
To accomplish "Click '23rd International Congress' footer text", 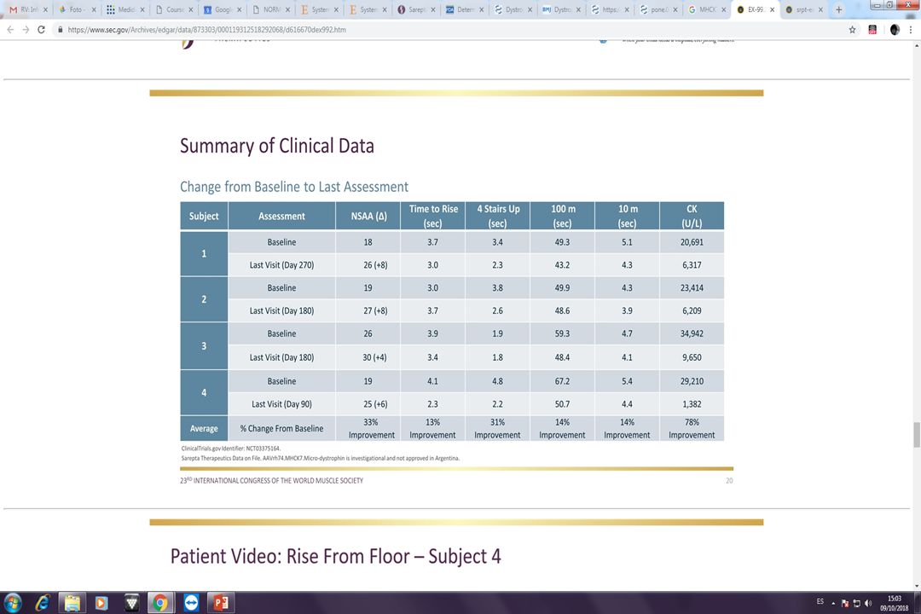I will click(271, 481).
